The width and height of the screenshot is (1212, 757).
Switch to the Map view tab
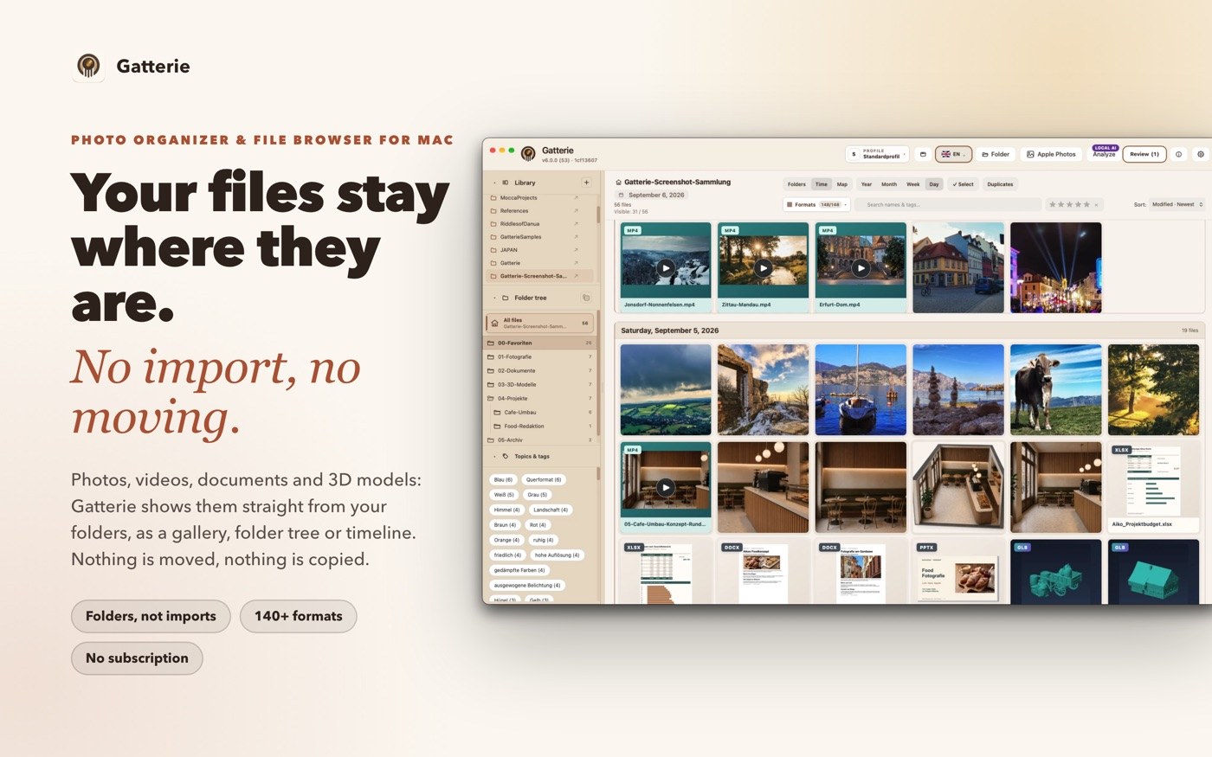(x=842, y=184)
